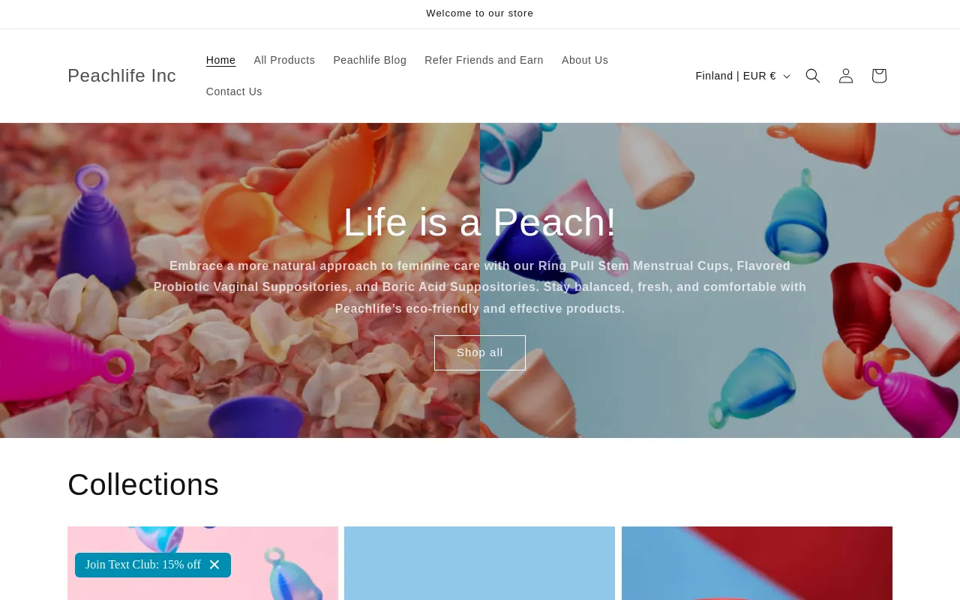Visit the Peachlife Blog link

370,60
